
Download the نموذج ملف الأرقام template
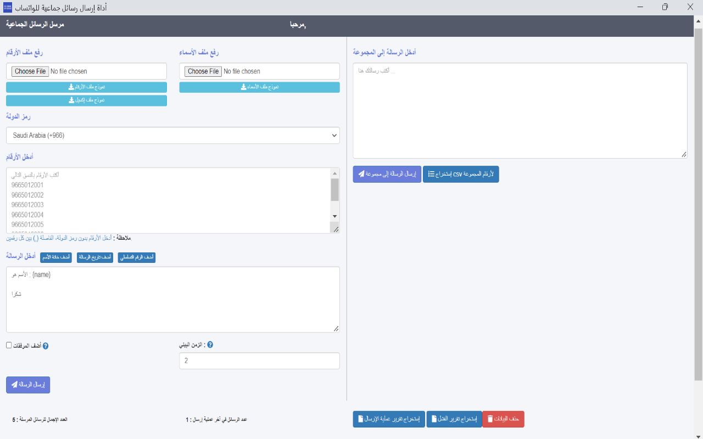coord(86,87)
